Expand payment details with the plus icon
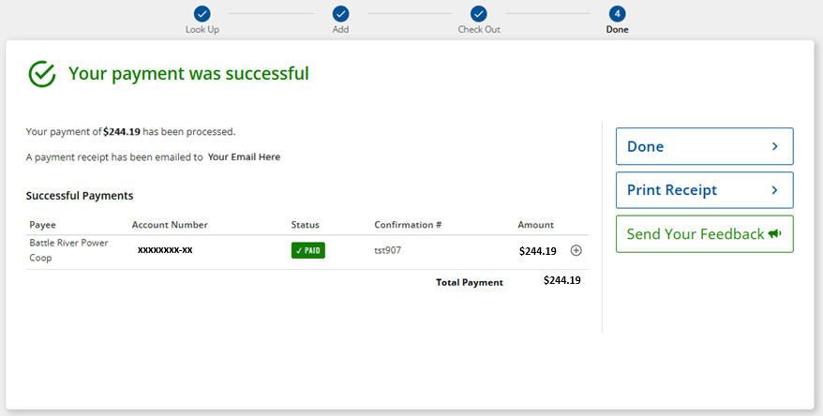823x416 pixels. coord(576,251)
